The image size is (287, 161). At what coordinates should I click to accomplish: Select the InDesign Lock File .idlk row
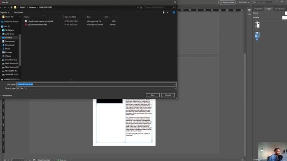point(70,21)
